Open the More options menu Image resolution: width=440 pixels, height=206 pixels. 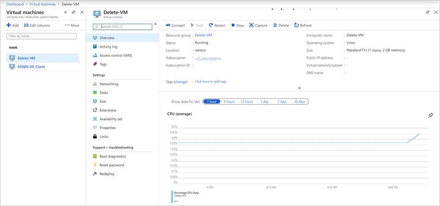tap(72, 25)
